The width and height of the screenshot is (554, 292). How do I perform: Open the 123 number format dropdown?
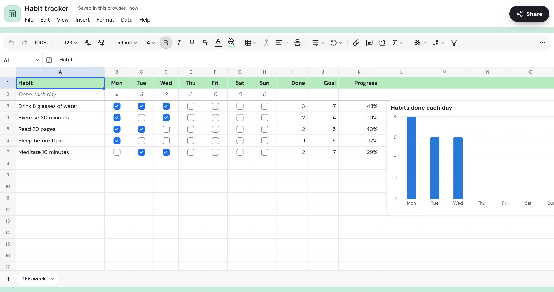pyautogui.click(x=71, y=43)
